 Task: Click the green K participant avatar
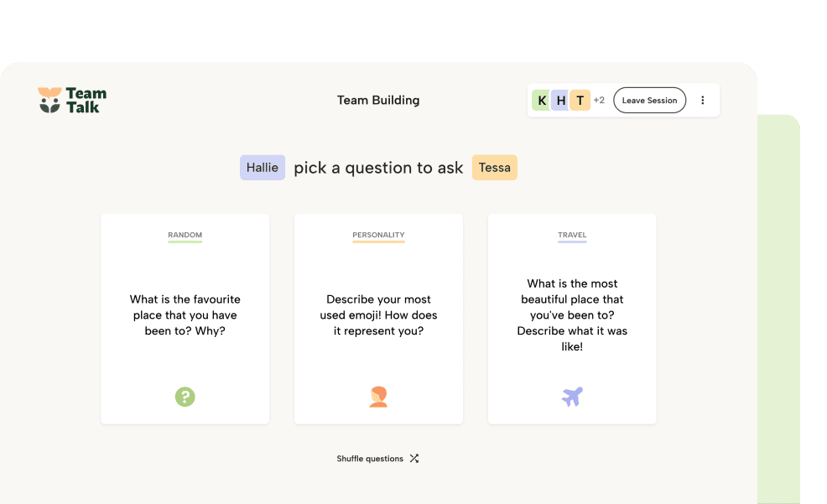click(541, 101)
